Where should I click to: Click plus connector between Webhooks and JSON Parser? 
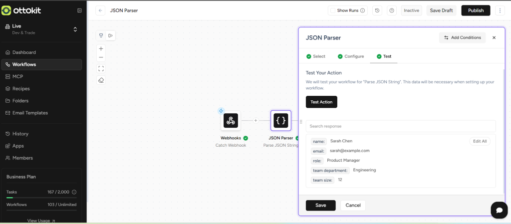pos(255,120)
